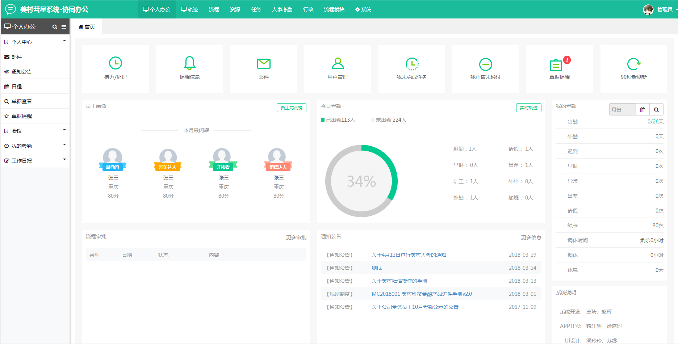Click the green 已出勤113人 legend swatch
This screenshot has height=345, width=678.
click(323, 120)
